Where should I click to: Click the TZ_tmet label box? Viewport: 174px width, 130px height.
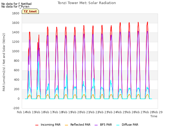pyautogui.click(x=30, y=11)
